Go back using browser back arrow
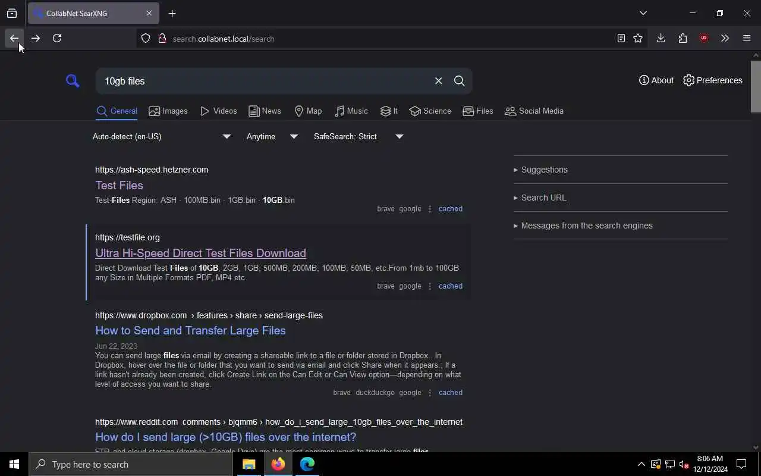 [14, 38]
